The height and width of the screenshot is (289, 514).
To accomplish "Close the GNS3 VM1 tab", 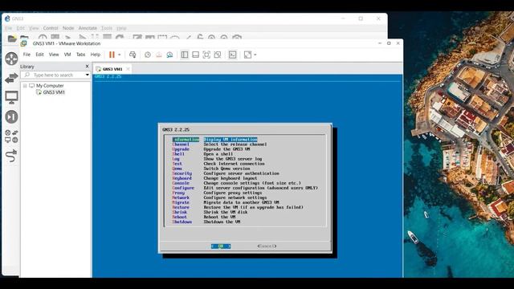I will click(x=128, y=69).
